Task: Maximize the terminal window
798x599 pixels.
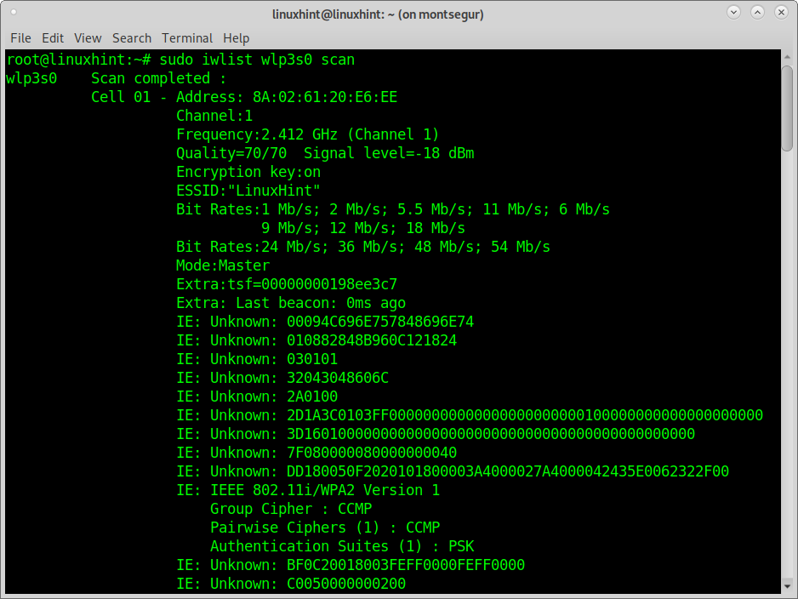Action: pyautogui.click(x=757, y=12)
